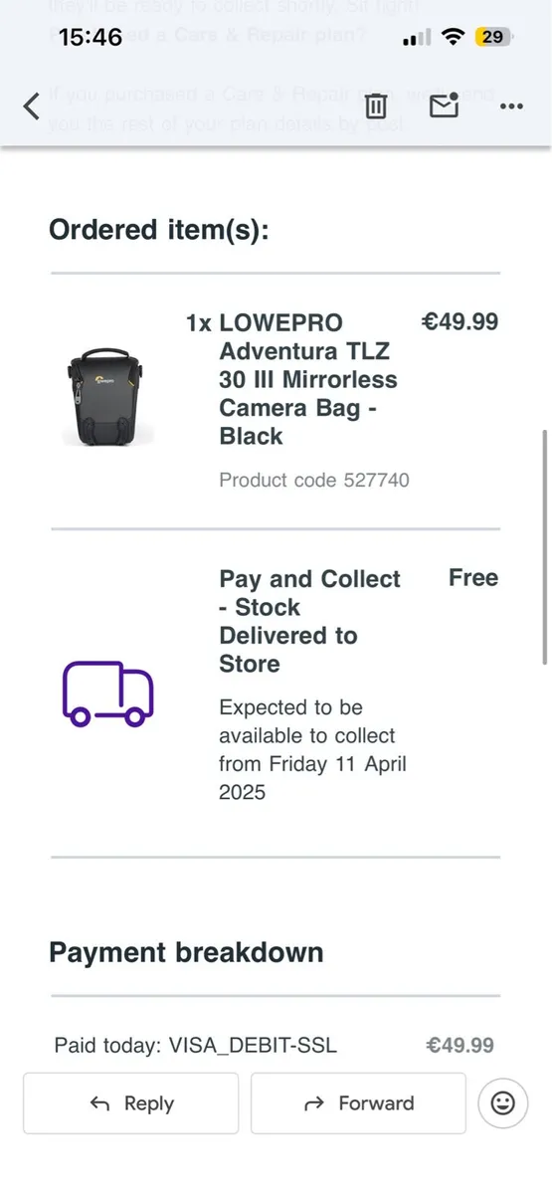Tap the LOWEPRO Adventura TLZ product title
Screen dimensions: 552x1194
(308, 379)
